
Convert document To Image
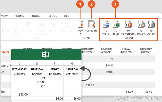click(x=141, y=28)
